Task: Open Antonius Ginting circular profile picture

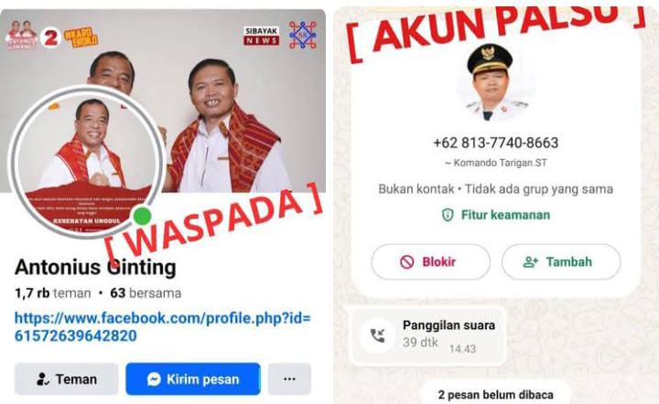Action: [x=86, y=162]
